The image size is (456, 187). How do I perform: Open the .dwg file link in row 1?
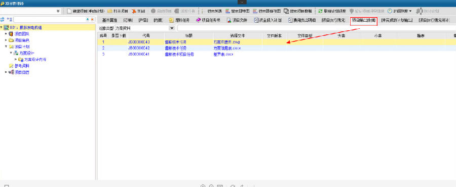(227, 42)
